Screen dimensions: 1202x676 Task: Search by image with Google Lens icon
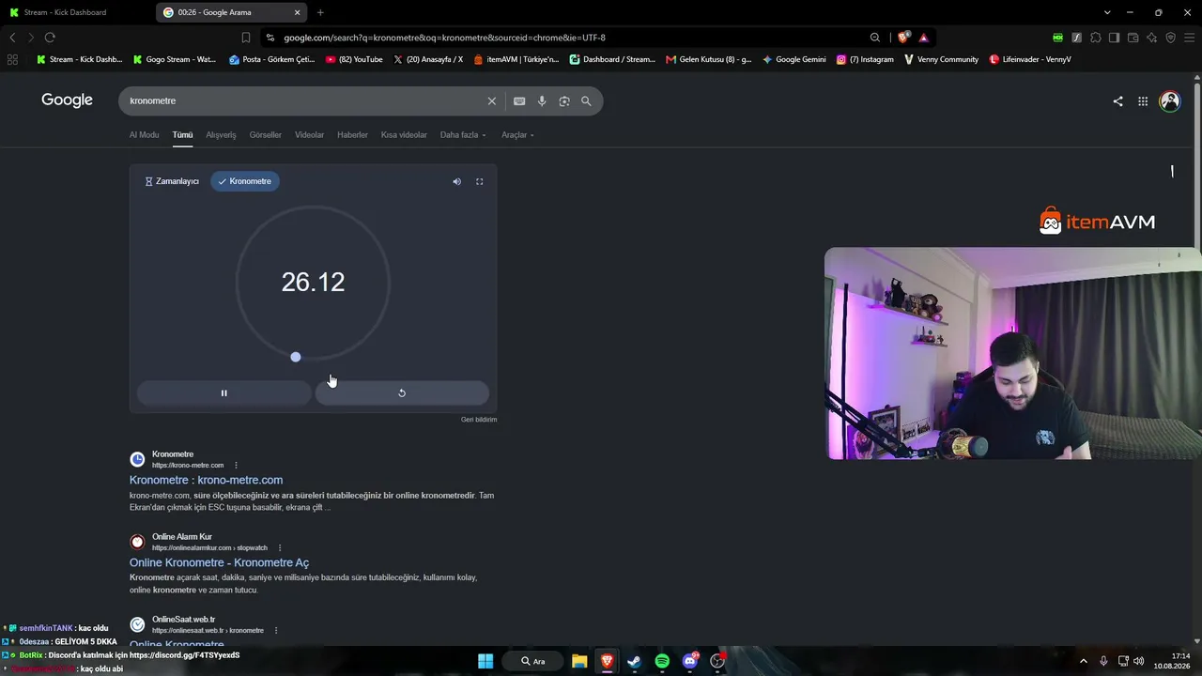(x=564, y=101)
